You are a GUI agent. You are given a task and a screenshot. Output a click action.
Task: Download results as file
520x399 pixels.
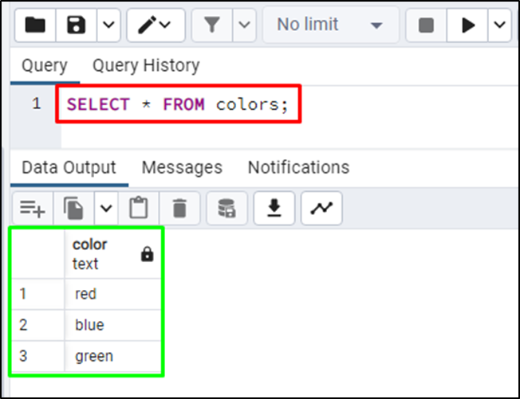pos(274,209)
